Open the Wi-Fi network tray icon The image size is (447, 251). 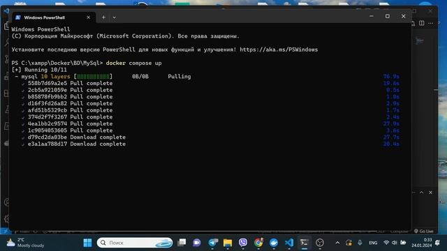click(x=386, y=243)
